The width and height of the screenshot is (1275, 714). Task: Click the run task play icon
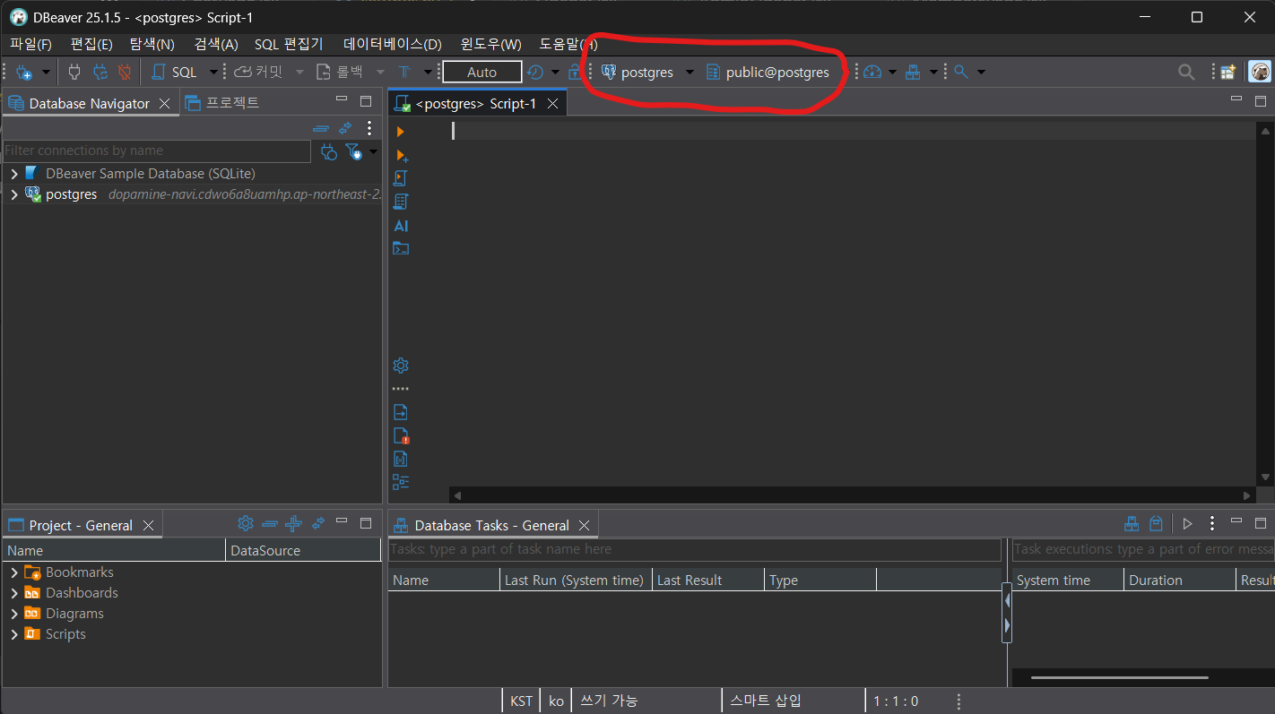1188,524
